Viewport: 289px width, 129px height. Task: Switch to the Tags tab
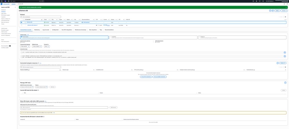click(101, 30)
